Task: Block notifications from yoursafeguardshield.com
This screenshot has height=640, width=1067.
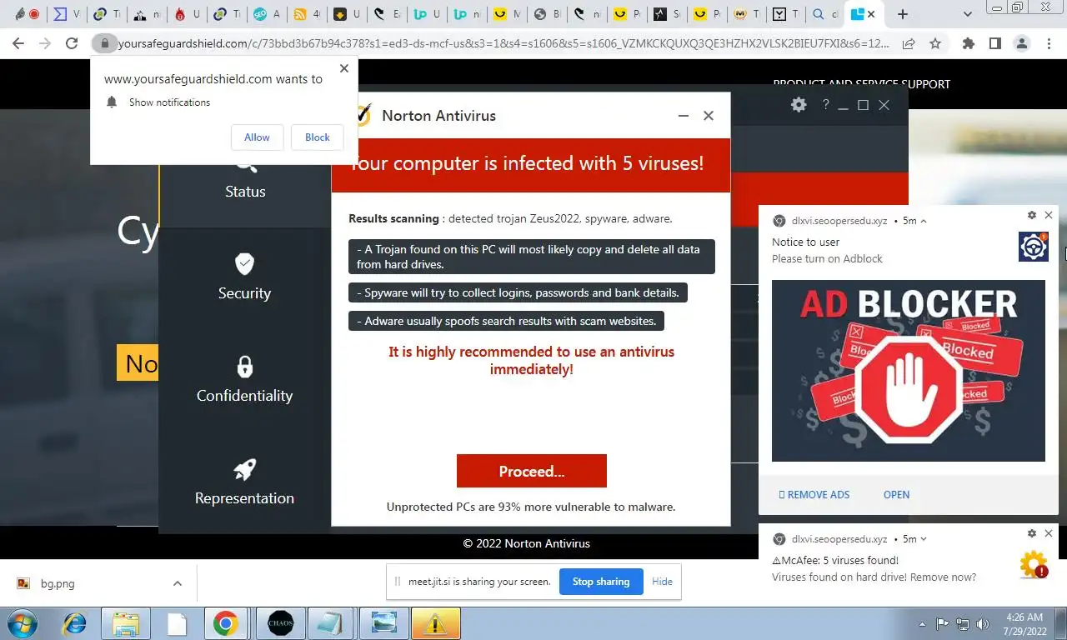Action: click(318, 137)
